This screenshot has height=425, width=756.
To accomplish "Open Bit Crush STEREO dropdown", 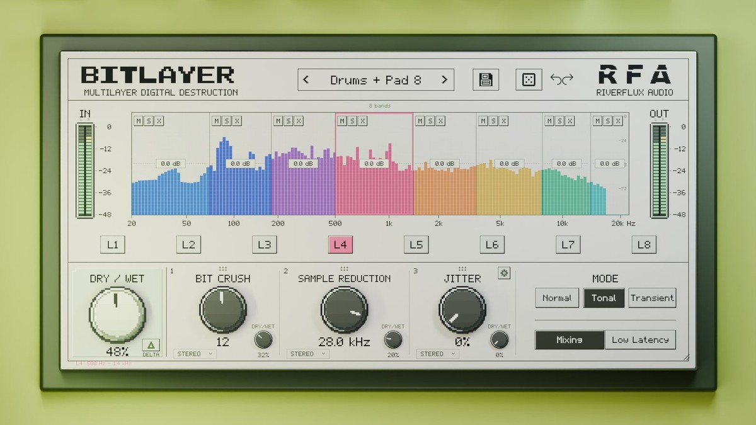I will pos(195,354).
